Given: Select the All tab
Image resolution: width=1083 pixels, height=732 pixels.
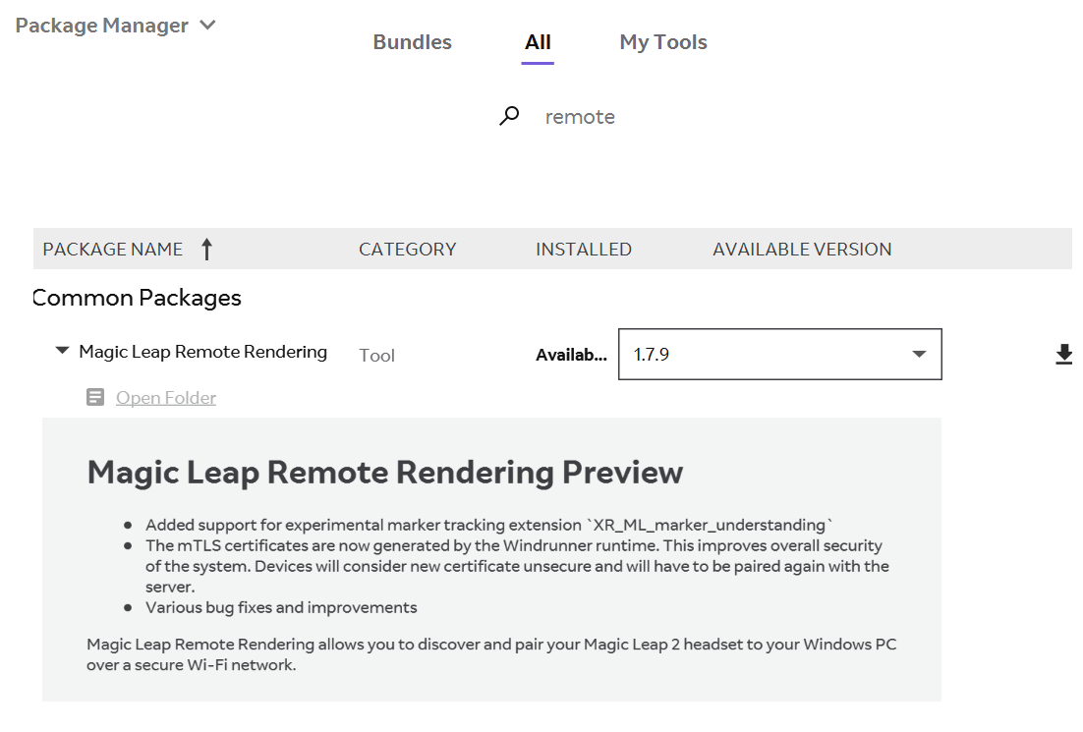Looking at the screenshot, I should (x=538, y=41).
